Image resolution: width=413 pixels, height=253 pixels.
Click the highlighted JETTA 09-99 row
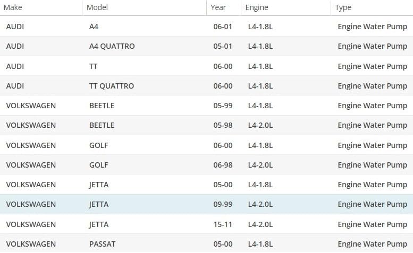206,204
